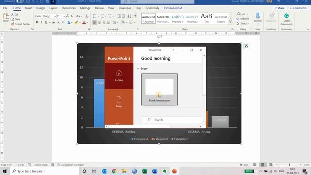The width and height of the screenshot is (311, 175).
Task: Select Align Right
Action: [104, 23]
